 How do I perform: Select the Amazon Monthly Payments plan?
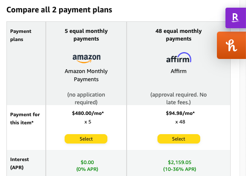(86, 139)
